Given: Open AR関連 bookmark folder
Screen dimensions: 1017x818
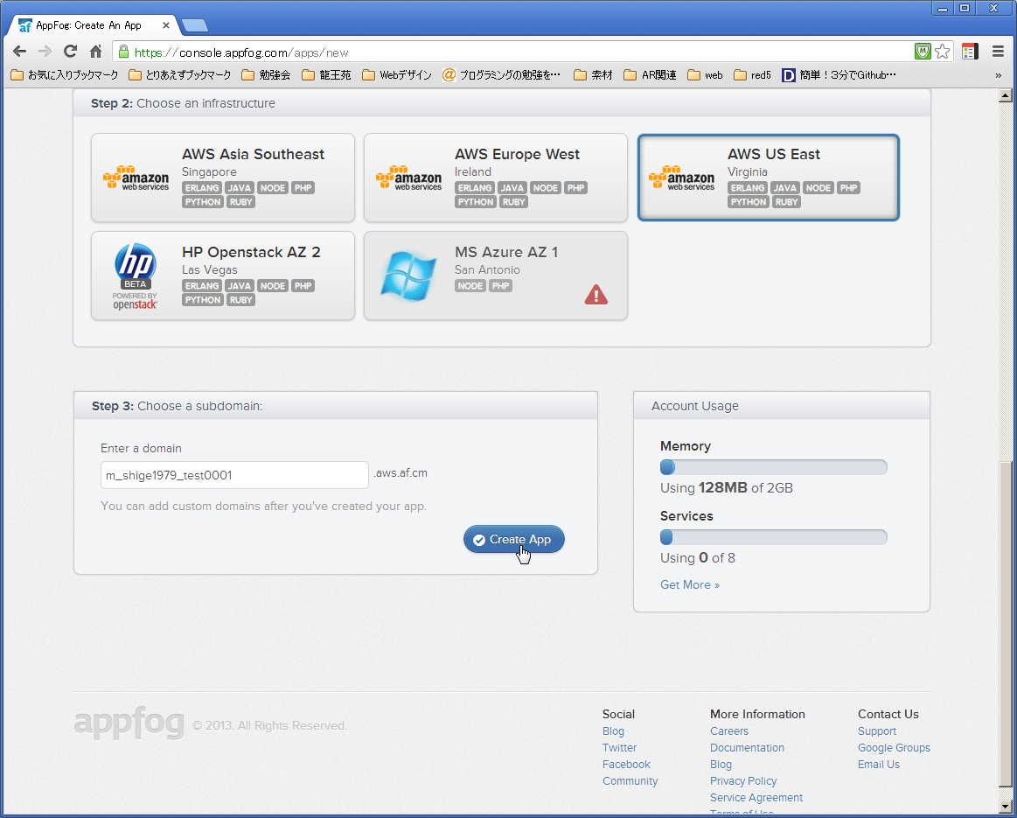Looking at the screenshot, I should 651,75.
